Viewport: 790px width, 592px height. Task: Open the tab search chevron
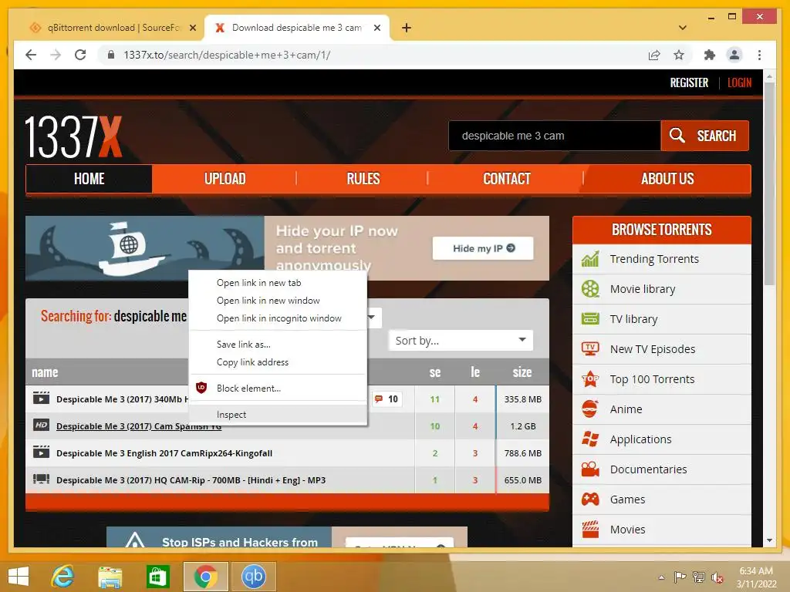682,28
